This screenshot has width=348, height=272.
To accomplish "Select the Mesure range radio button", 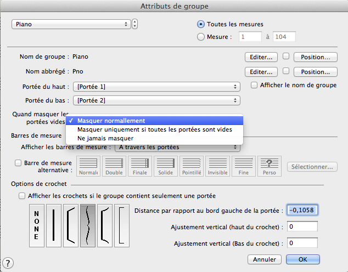I will 201,37.
